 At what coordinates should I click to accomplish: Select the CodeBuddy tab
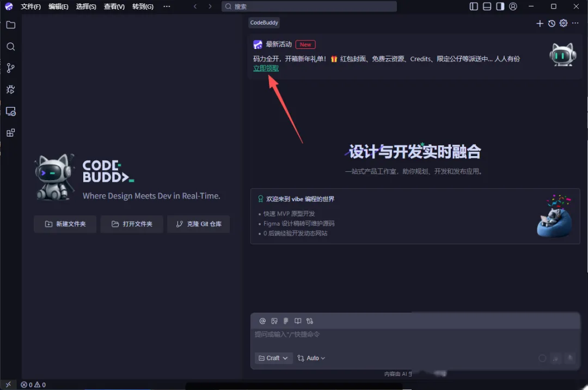tap(264, 22)
